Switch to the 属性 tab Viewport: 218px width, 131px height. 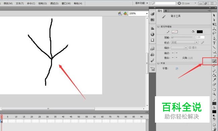[160, 11]
